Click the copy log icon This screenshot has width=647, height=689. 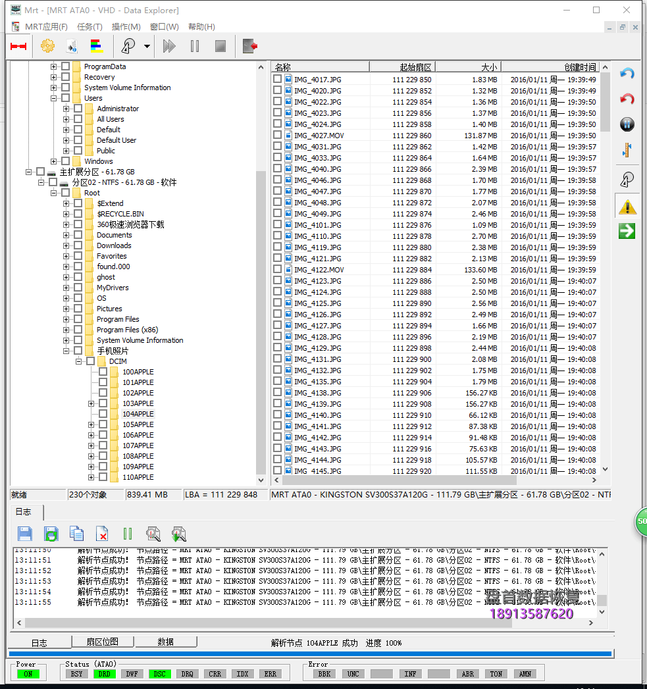(76, 534)
